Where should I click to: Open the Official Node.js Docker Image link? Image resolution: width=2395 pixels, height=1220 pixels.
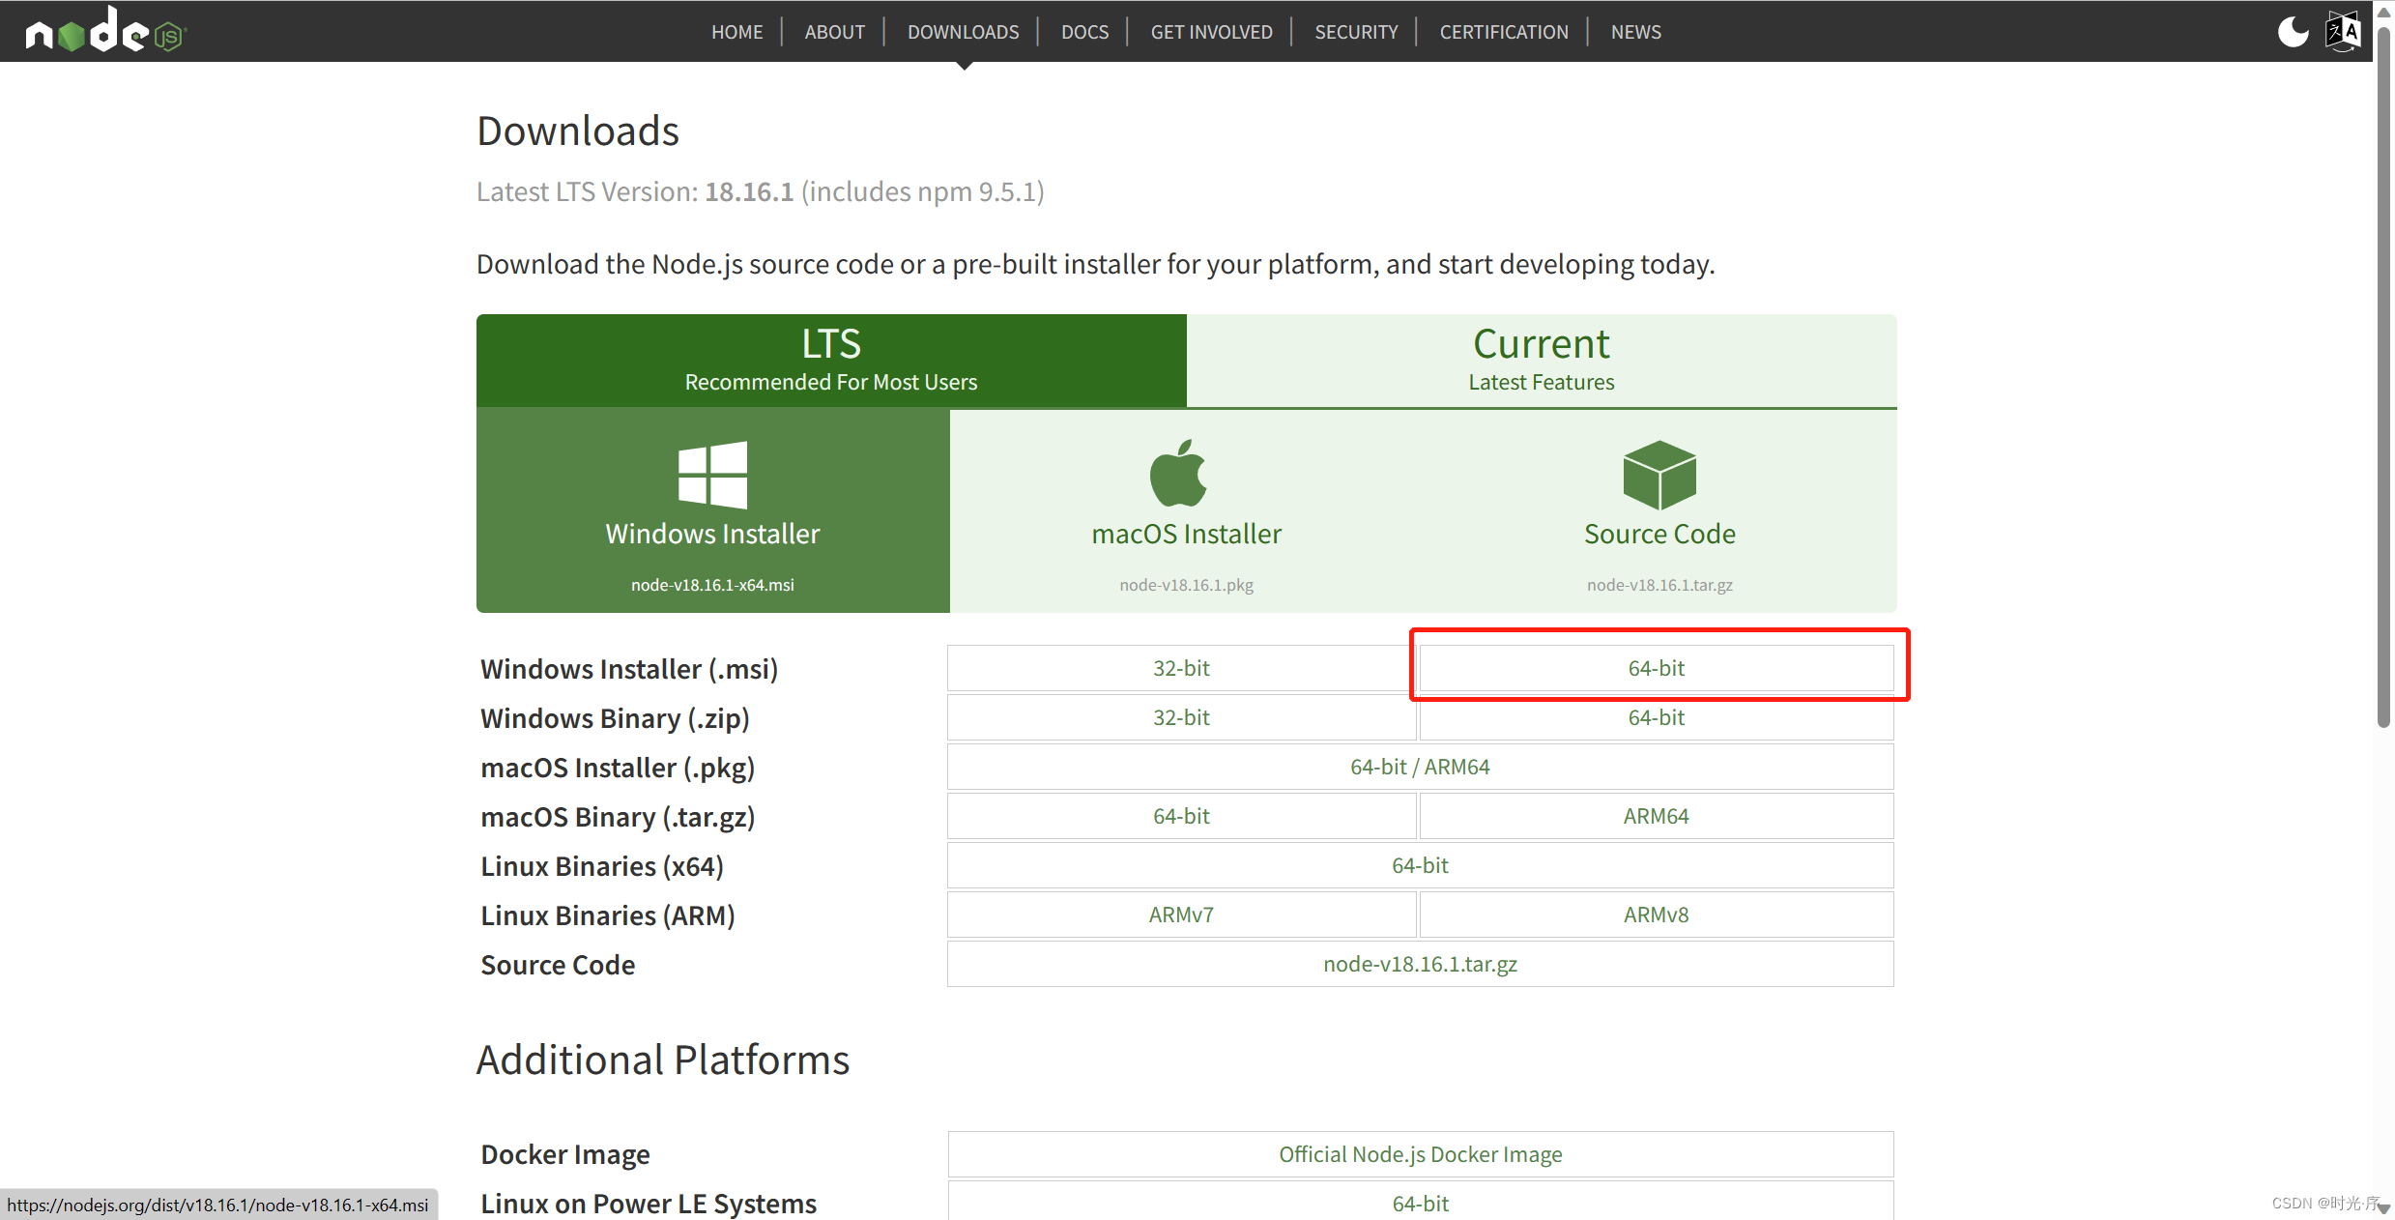(x=1419, y=1154)
